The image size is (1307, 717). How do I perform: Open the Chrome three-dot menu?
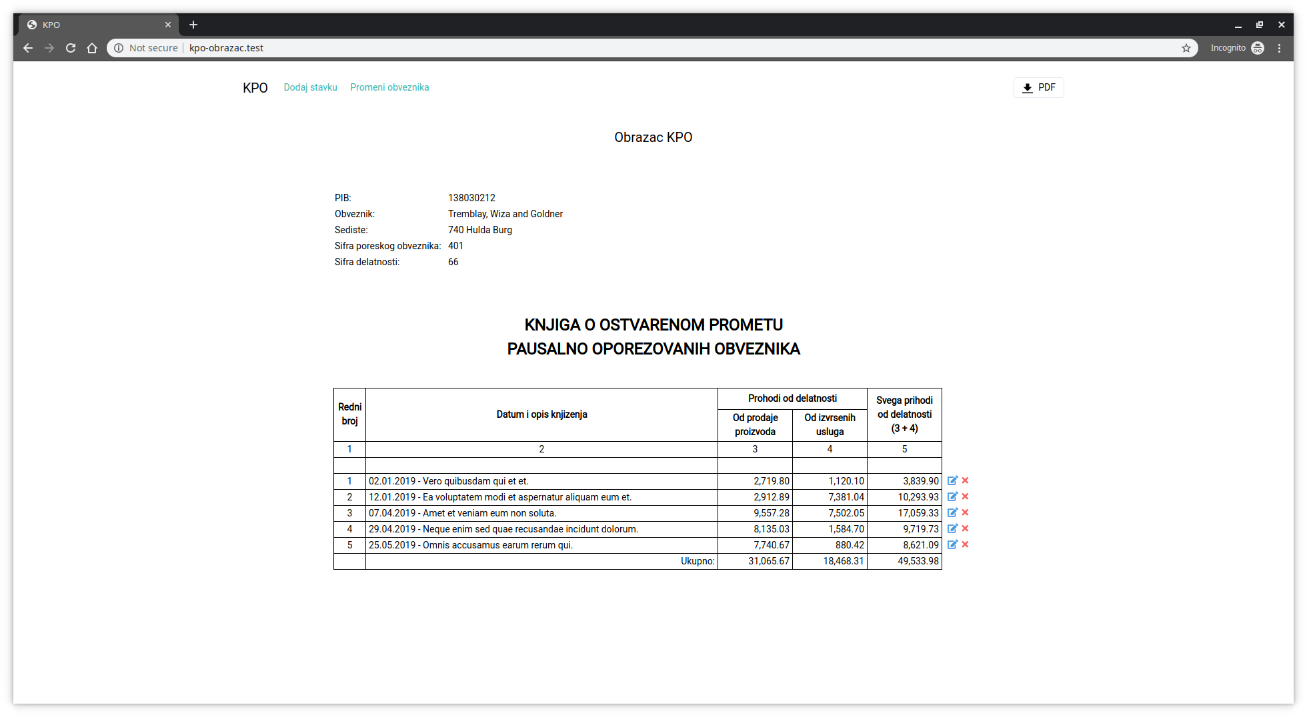coord(1279,47)
